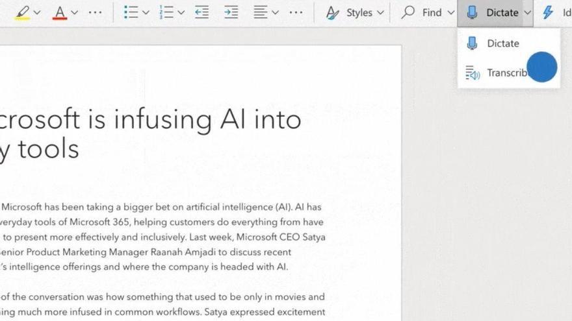The image size is (572, 321).
Task: Expand the bullet list style dropdown
Action: pos(146,12)
